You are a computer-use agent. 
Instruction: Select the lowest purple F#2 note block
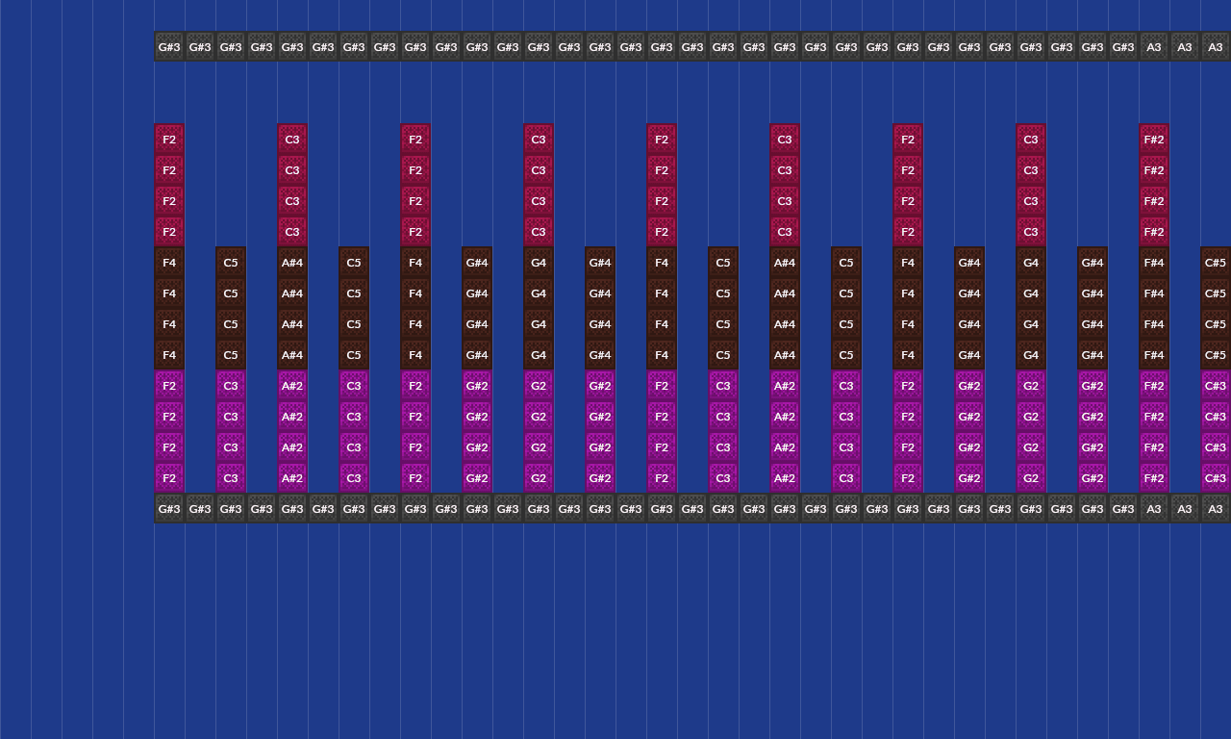pyautogui.click(x=1154, y=478)
